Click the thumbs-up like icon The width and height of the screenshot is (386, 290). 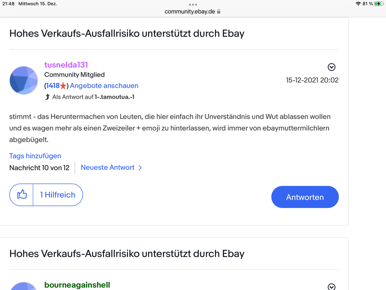[x=22, y=195]
